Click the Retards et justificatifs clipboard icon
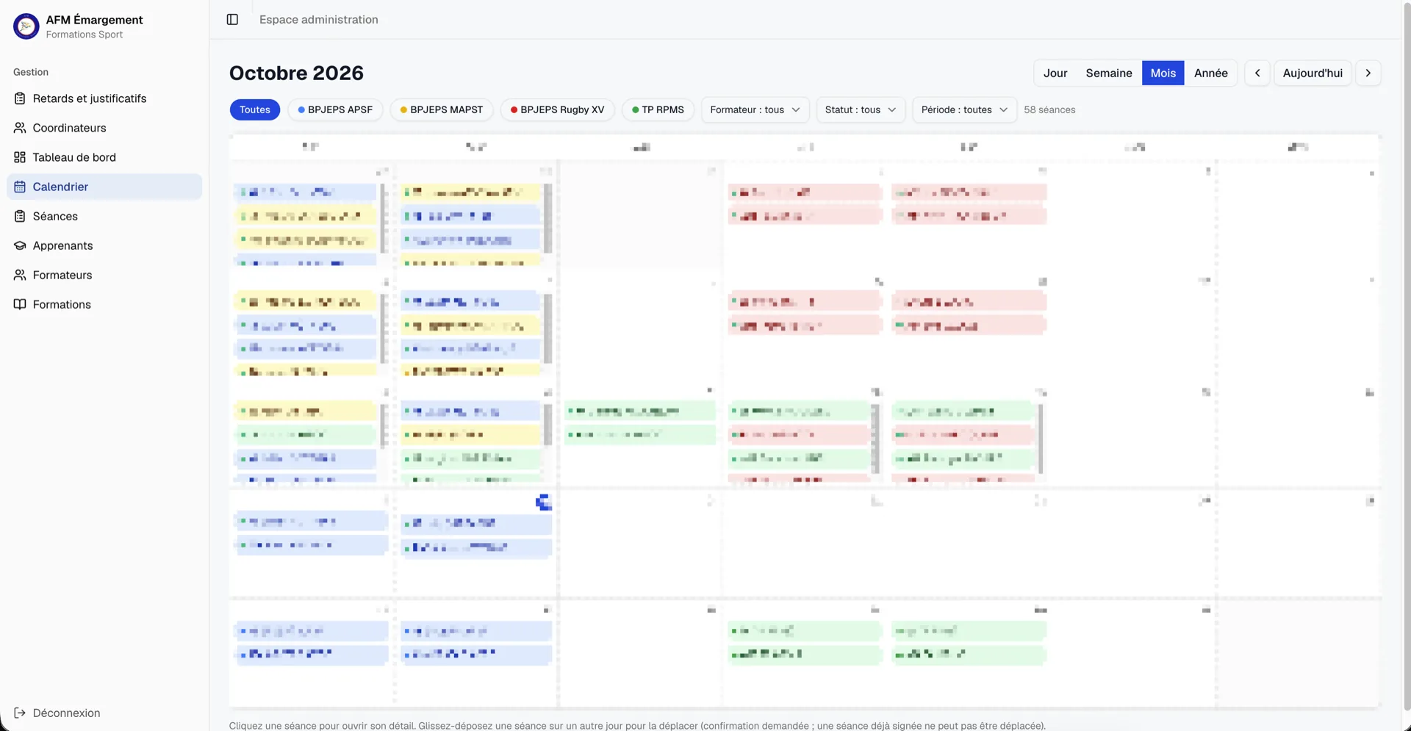The width and height of the screenshot is (1411, 731). [20, 98]
